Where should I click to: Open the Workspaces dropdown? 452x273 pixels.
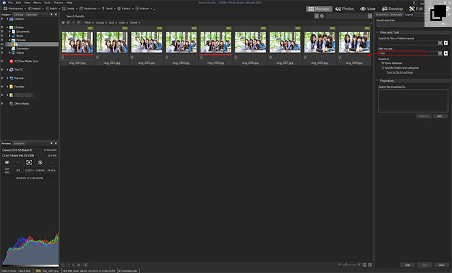click(14, 9)
